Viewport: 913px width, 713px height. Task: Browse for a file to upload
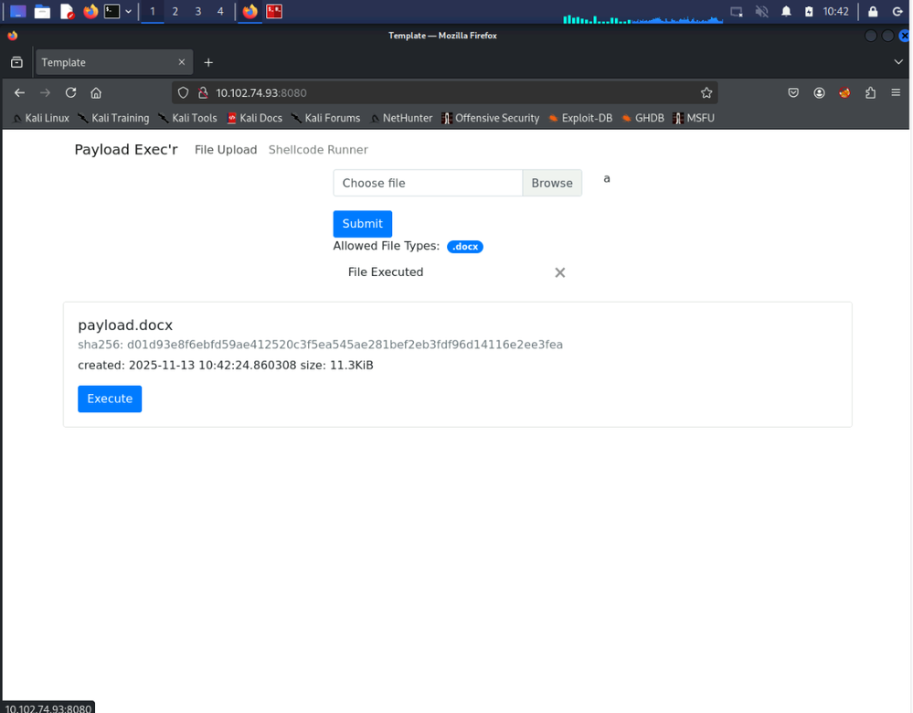(552, 183)
